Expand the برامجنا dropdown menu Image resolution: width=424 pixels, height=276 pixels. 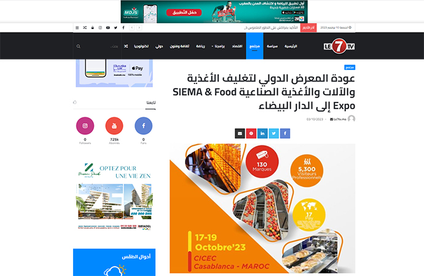click(x=218, y=46)
